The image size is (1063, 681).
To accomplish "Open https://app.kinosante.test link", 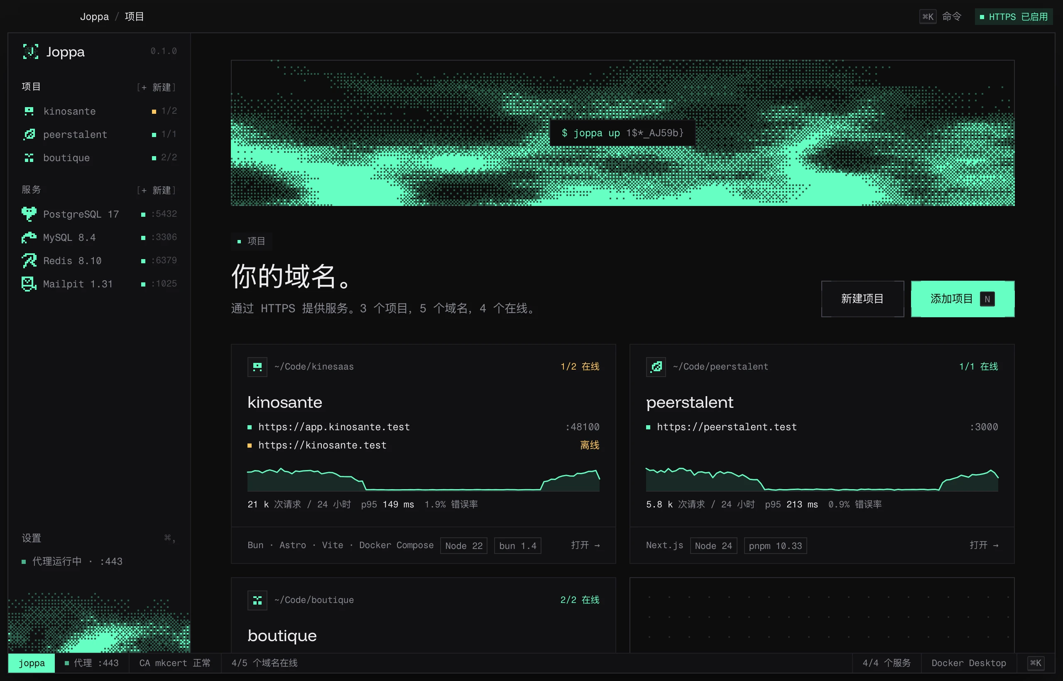I will 334,427.
